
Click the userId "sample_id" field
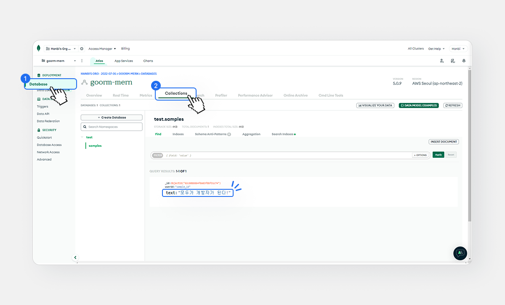178,187
